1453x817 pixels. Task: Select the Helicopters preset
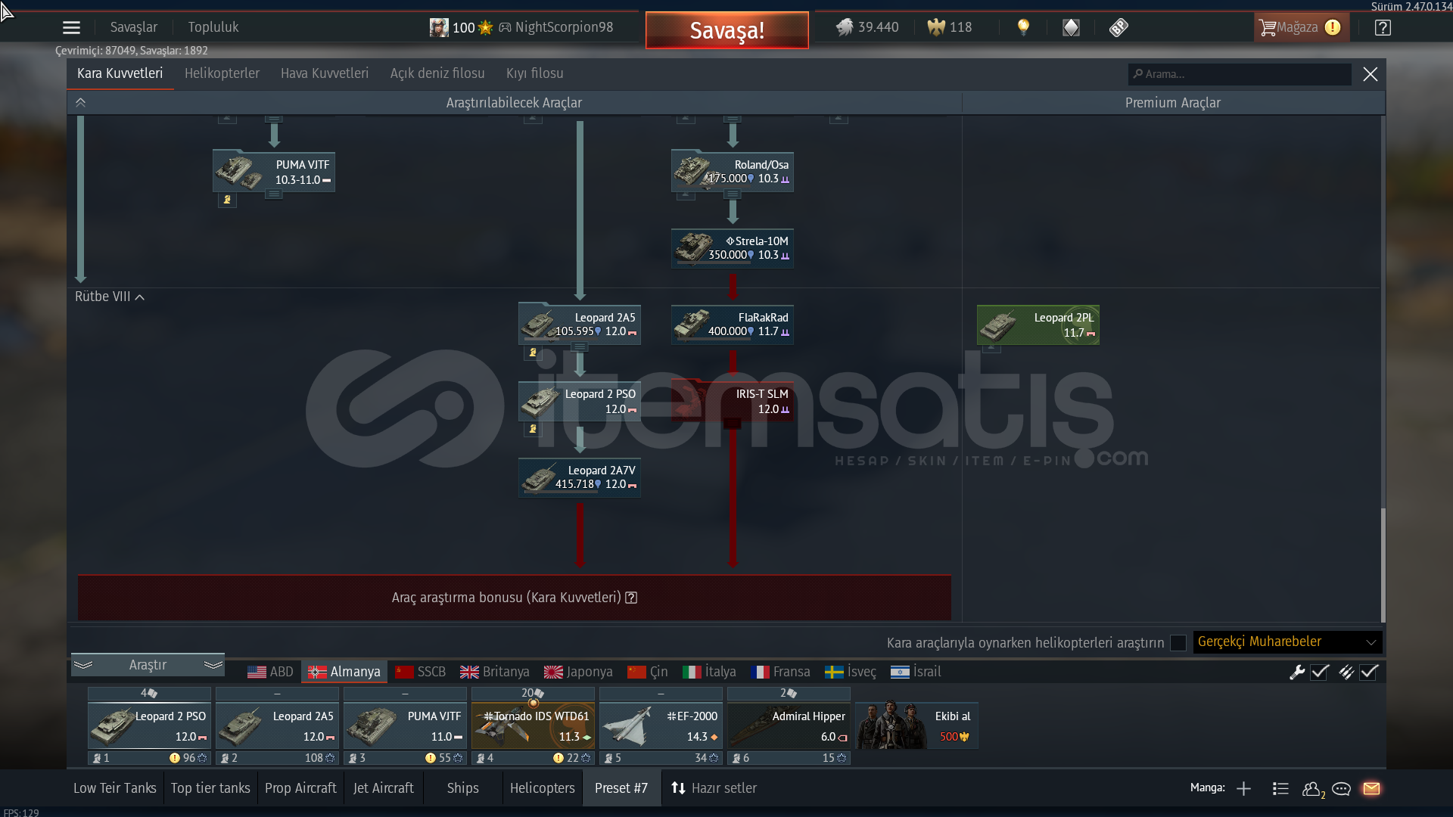point(542,788)
